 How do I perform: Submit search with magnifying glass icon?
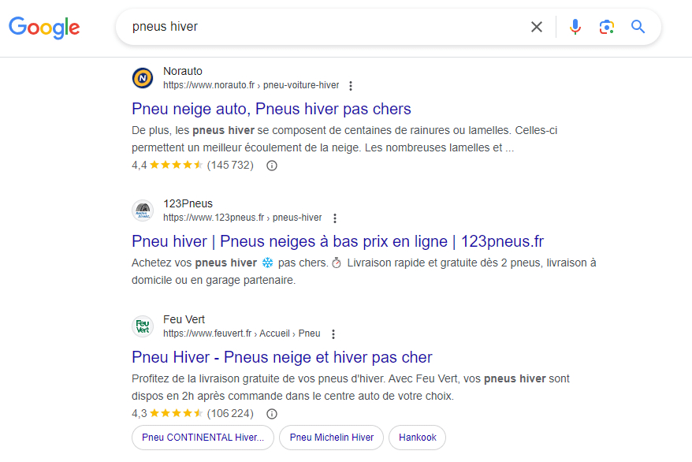point(638,27)
